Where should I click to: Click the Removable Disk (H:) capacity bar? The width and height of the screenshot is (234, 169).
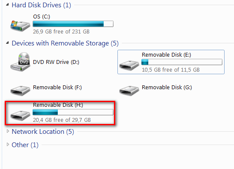click(x=73, y=112)
